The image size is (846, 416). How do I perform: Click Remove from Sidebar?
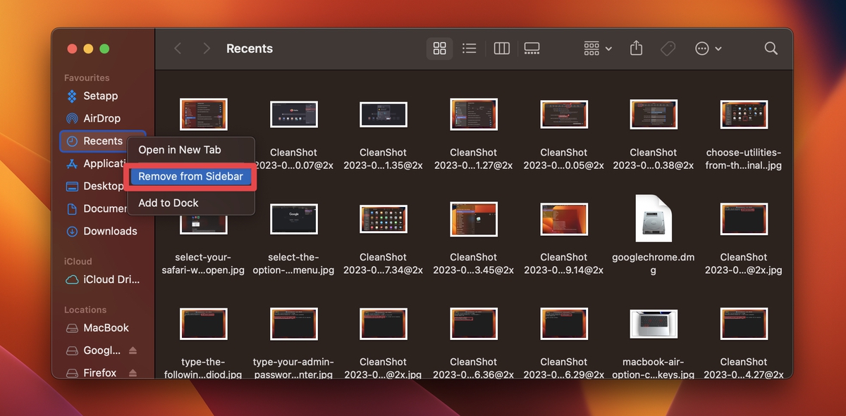click(x=190, y=177)
